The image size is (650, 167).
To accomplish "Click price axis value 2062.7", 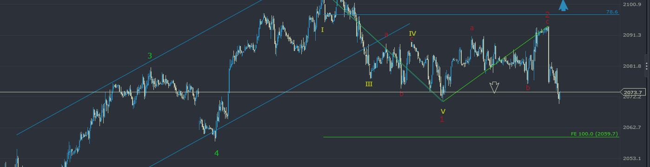I will (632, 128).
